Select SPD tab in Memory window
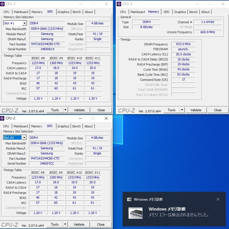The height and width of the screenshot is (229, 229). click(x=167, y=12)
